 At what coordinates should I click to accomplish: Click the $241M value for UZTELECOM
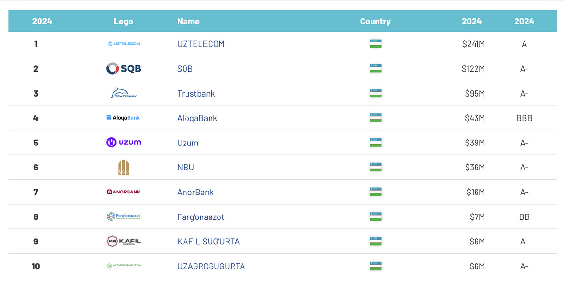[473, 44]
